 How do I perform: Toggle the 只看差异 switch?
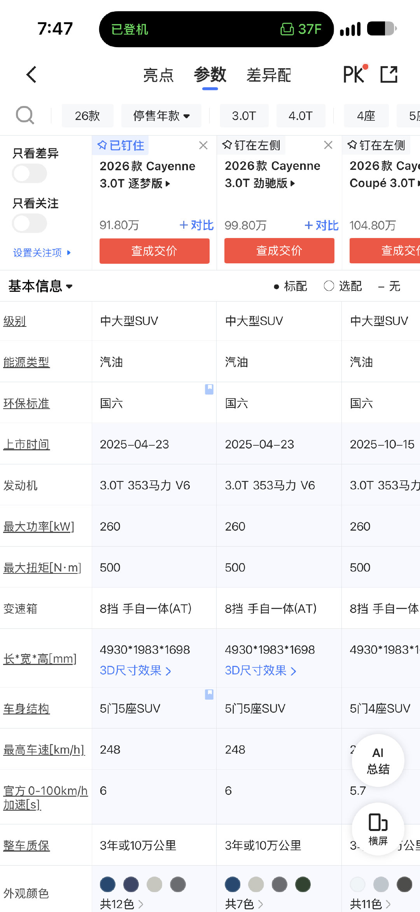click(30, 173)
